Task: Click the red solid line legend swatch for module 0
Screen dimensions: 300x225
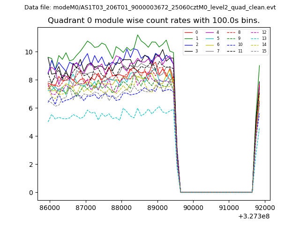Action: pyautogui.click(x=189, y=32)
